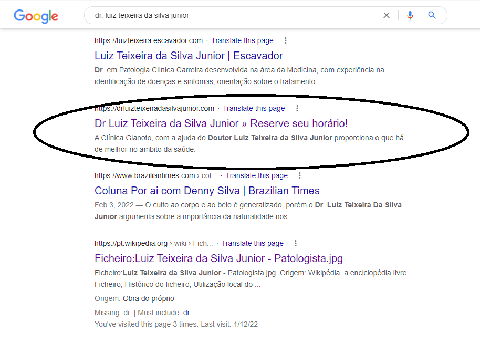Image resolution: width=480 pixels, height=343 pixels.
Task: Start voice search with microphone icon
Action: tap(410, 15)
